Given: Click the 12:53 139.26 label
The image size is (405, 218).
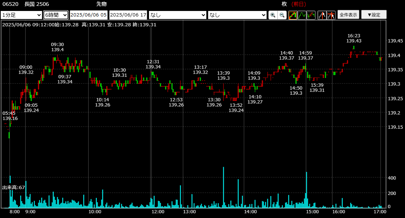Looking at the screenshot, I should click(176, 102).
